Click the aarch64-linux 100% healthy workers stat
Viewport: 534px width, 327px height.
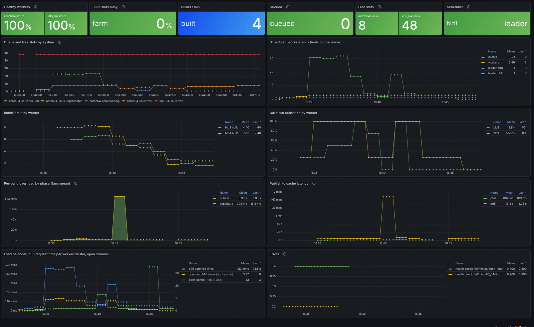tap(23, 23)
